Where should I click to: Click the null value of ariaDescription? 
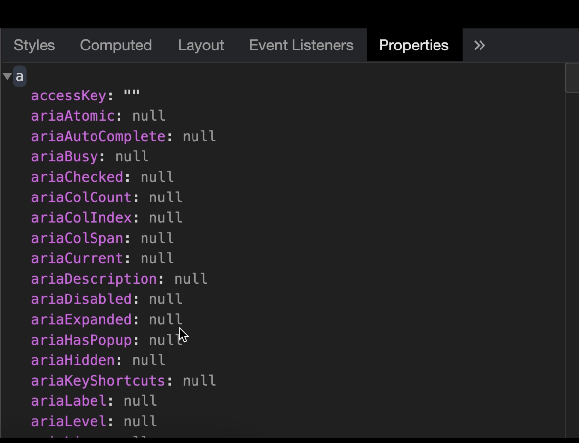[191, 279]
